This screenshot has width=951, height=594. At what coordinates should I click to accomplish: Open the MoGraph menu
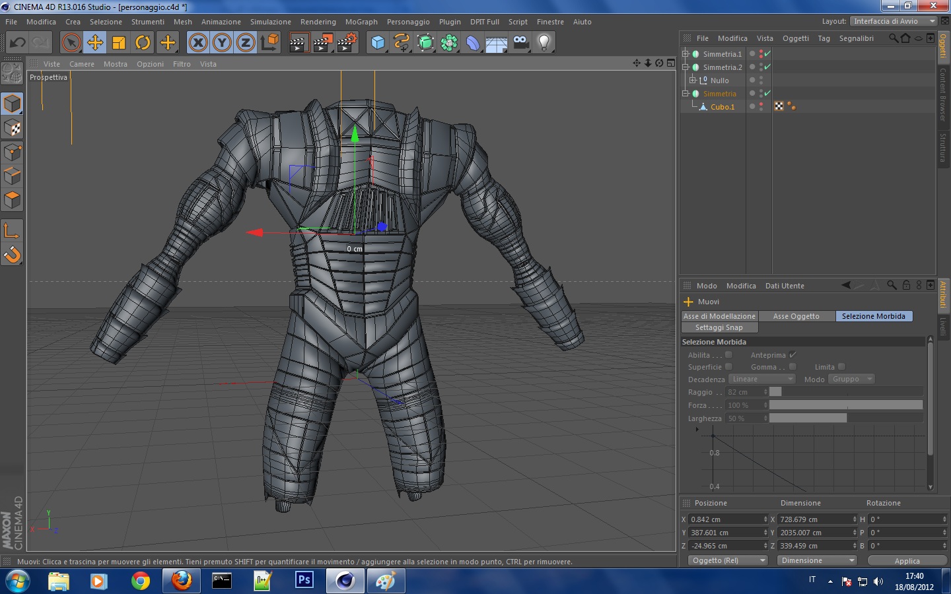pyautogui.click(x=361, y=22)
